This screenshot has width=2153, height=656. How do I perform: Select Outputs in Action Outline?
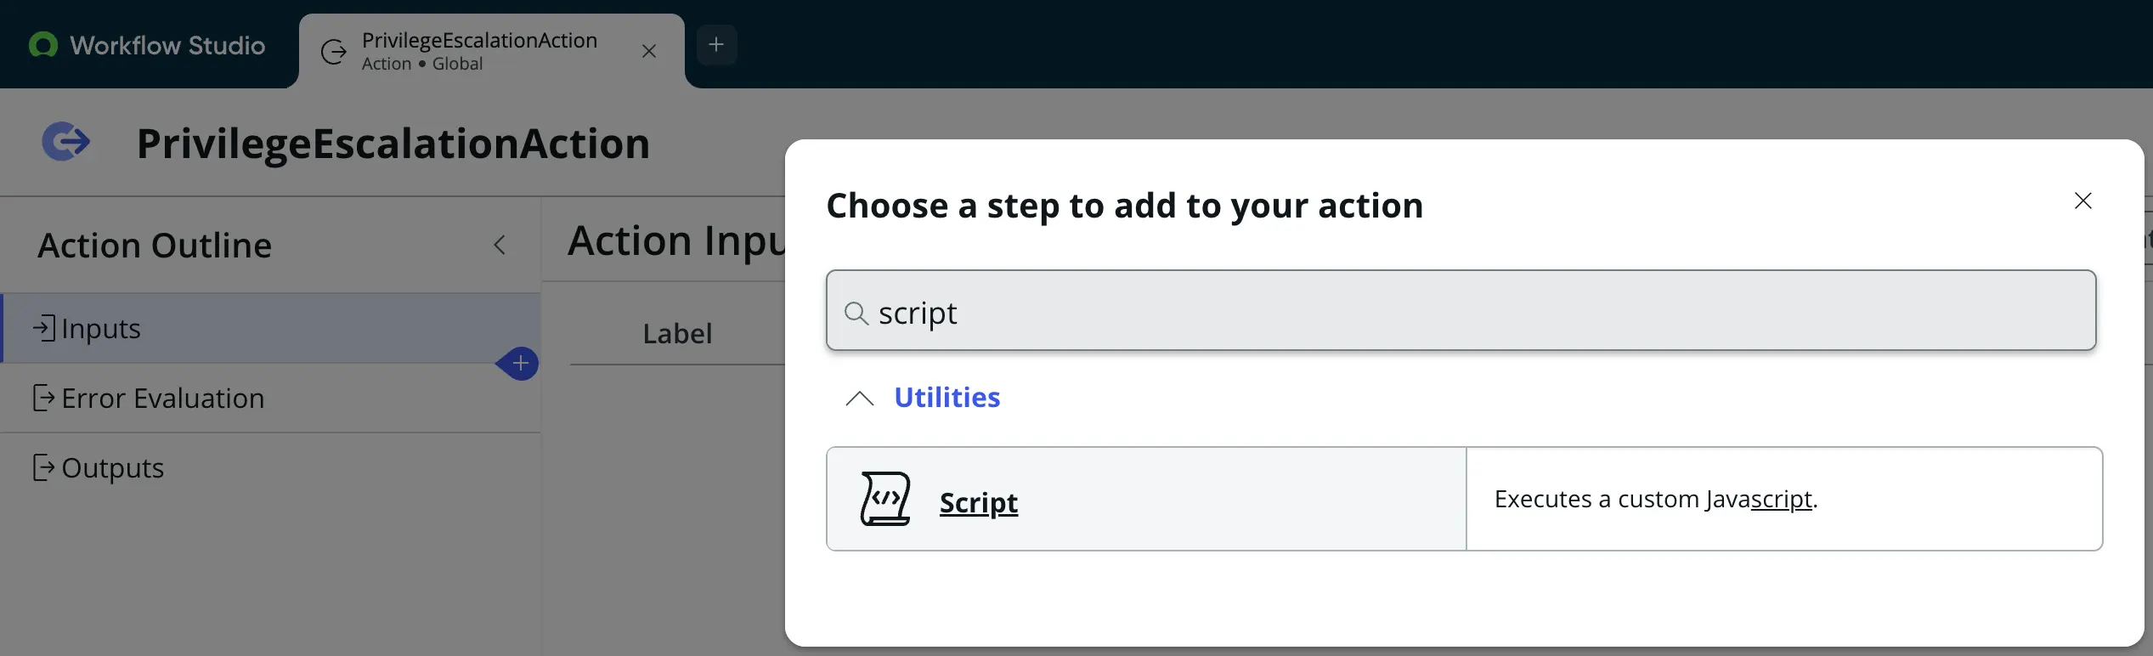click(271, 467)
